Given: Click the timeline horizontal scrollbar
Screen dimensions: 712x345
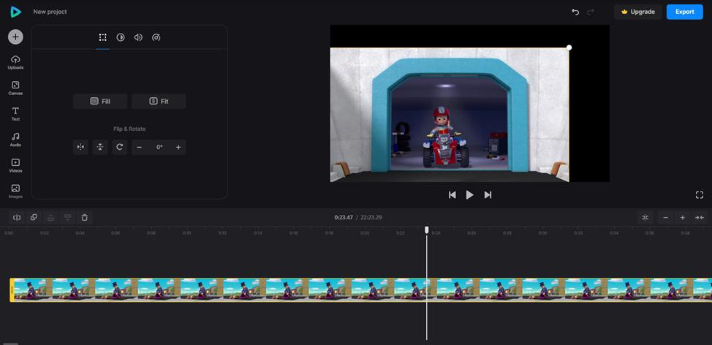Looking at the screenshot, I should pos(11,344).
